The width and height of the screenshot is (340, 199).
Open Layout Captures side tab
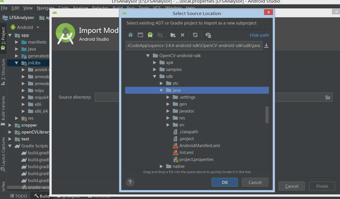point(3,154)
